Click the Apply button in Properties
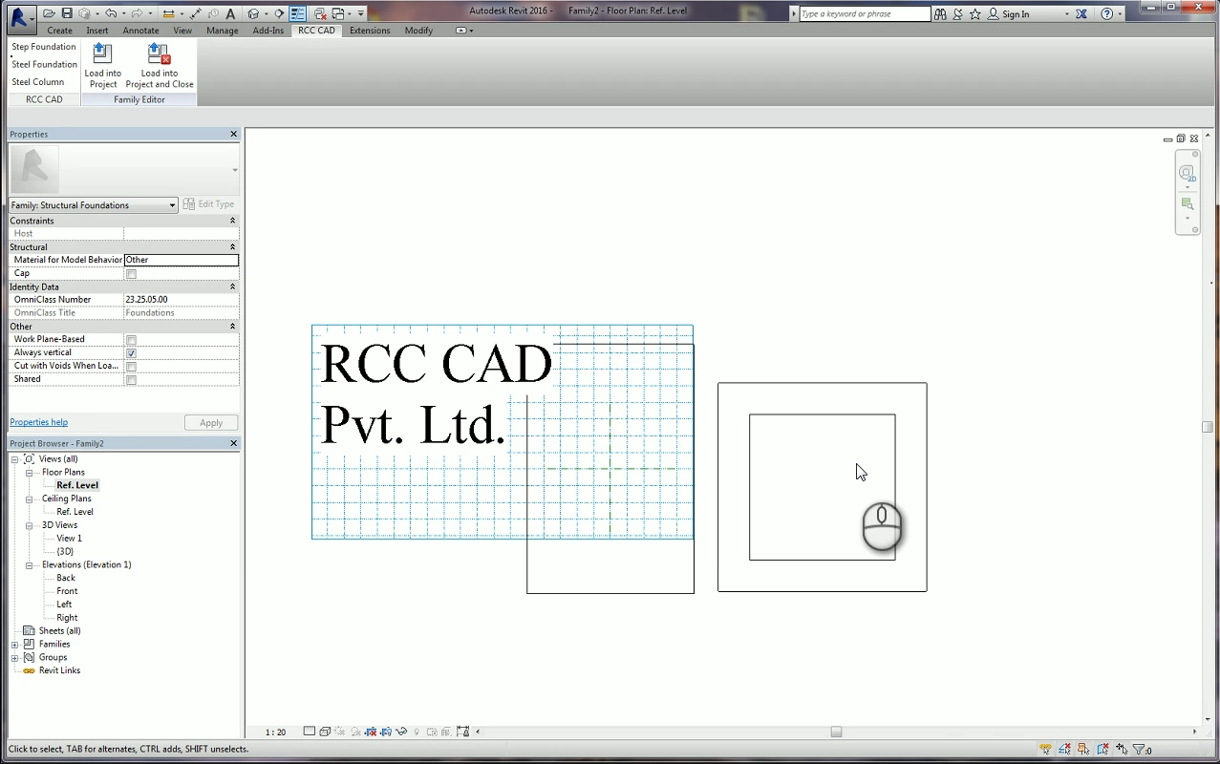The height and width of the screenshot is (764, 1220). (210, 422)
